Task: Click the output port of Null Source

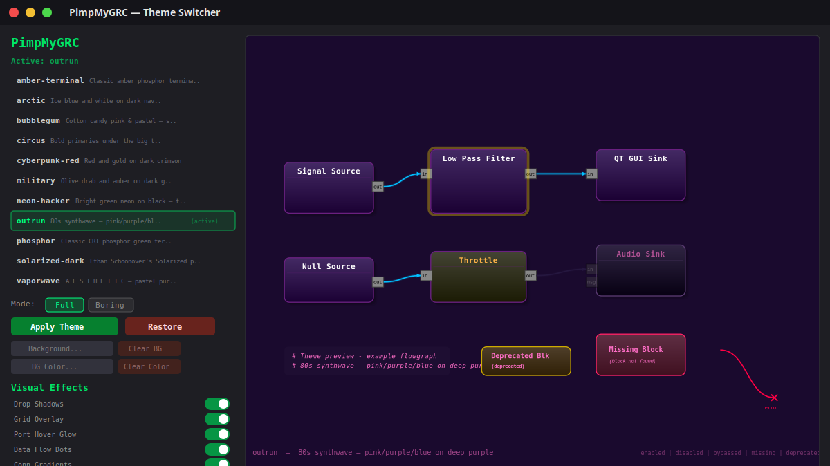Action: [378, 282]
